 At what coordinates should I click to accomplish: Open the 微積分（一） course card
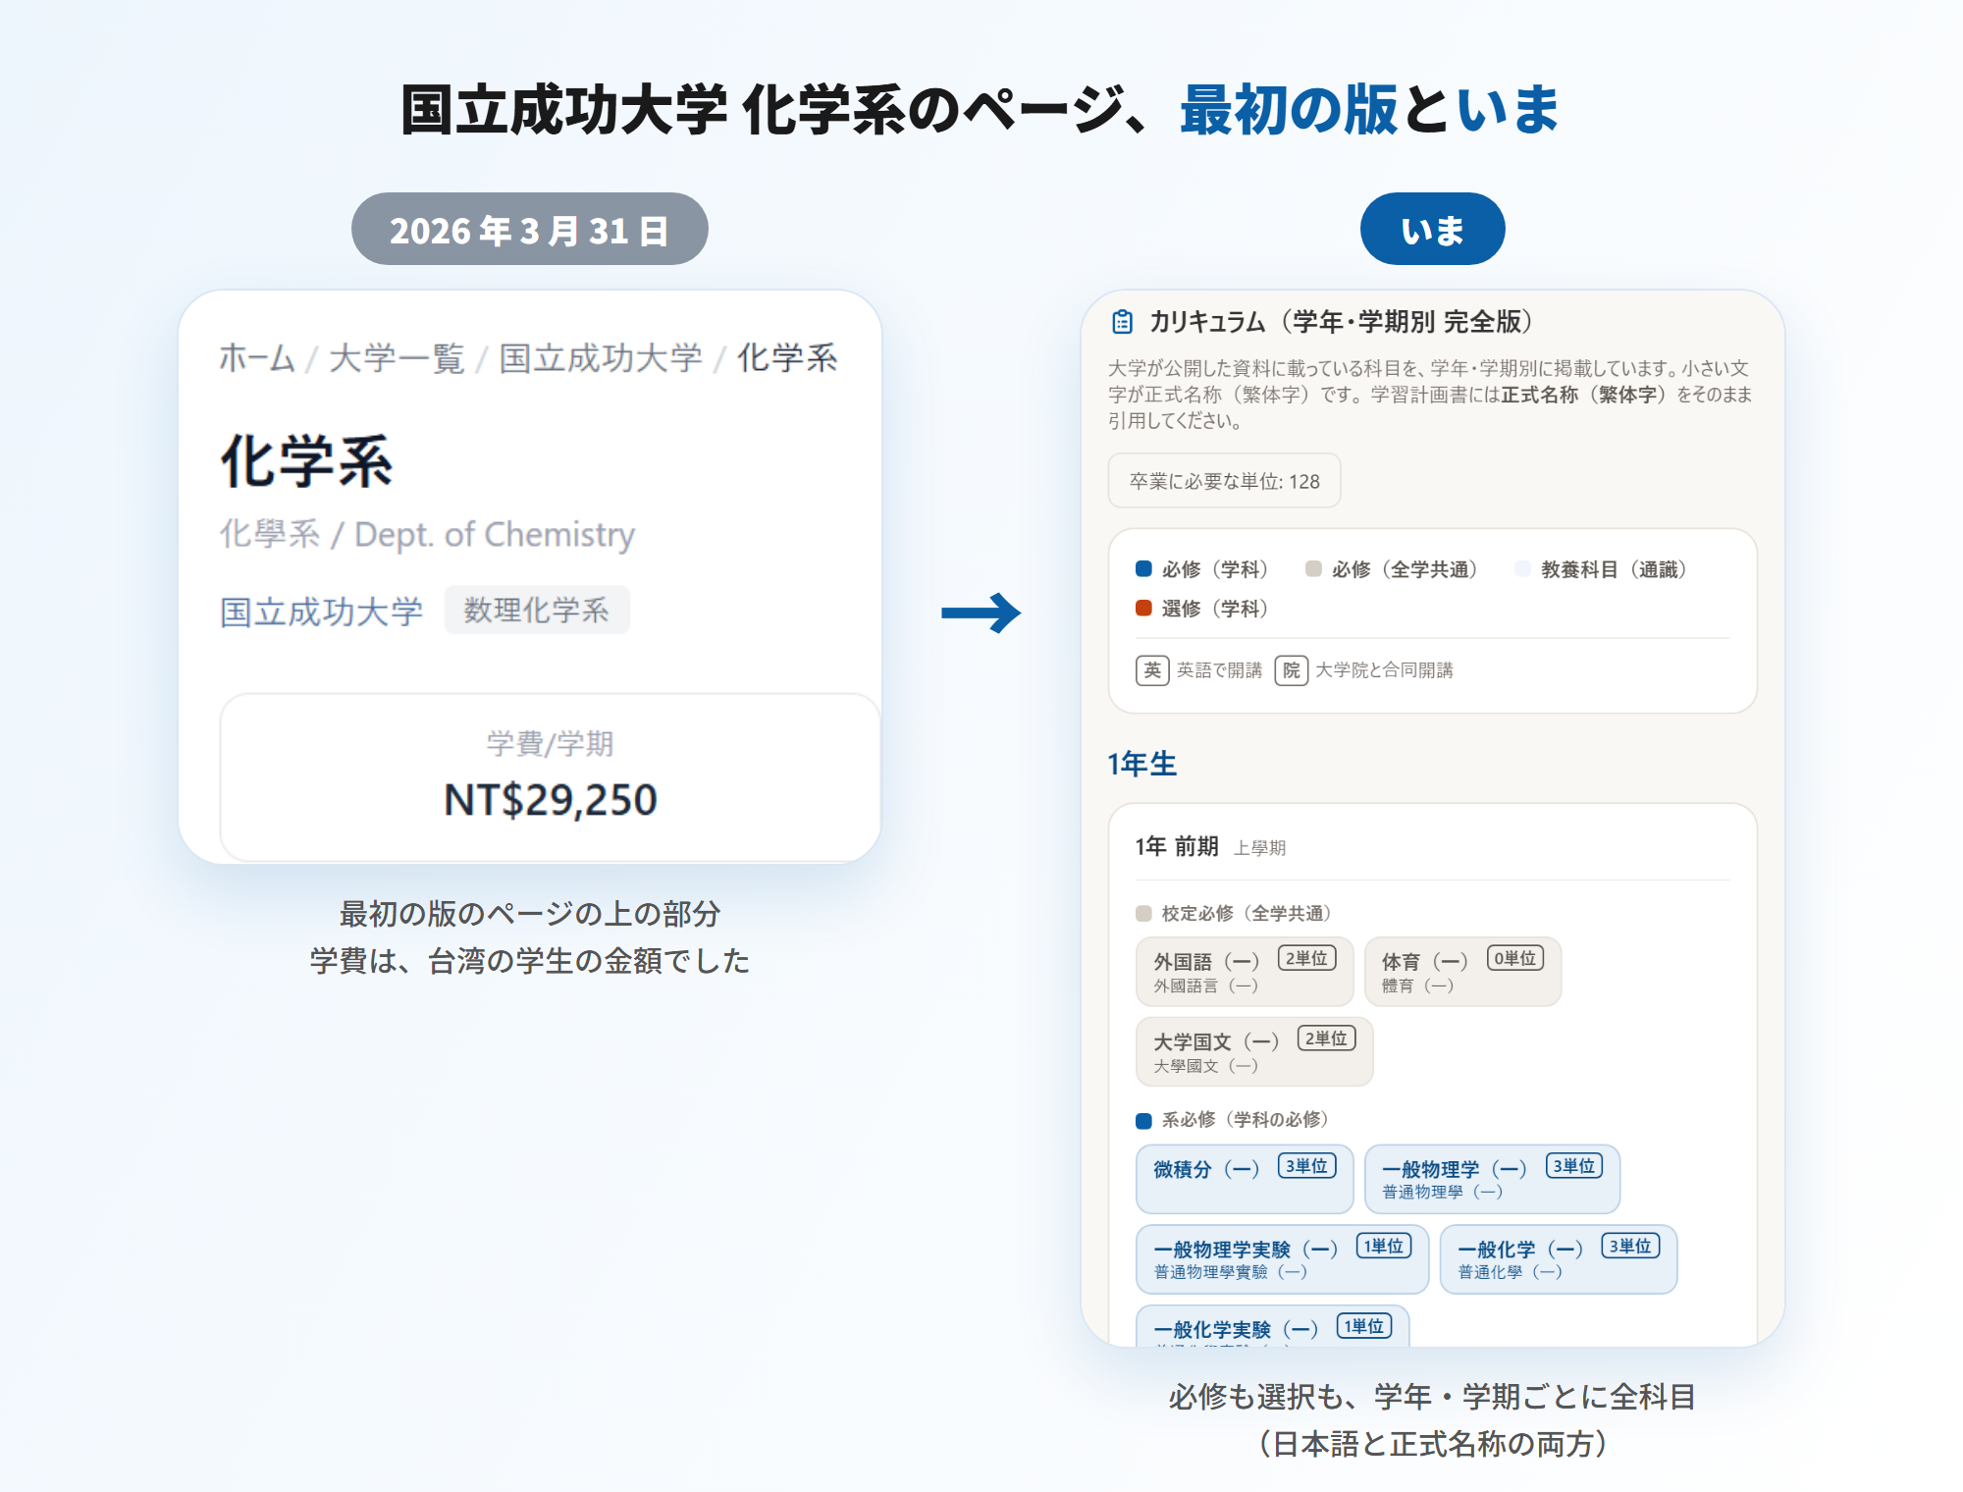click(1245, 1179)
